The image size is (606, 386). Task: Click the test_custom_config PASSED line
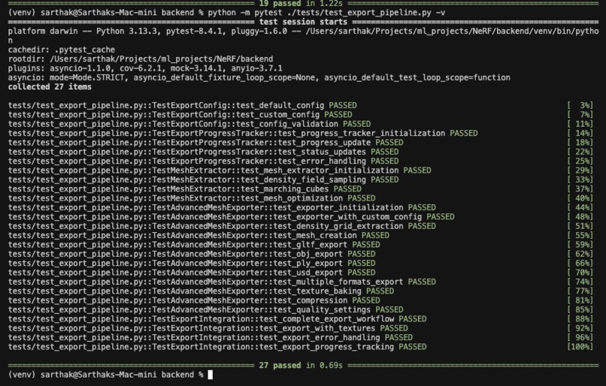click(x=180, y=115)
